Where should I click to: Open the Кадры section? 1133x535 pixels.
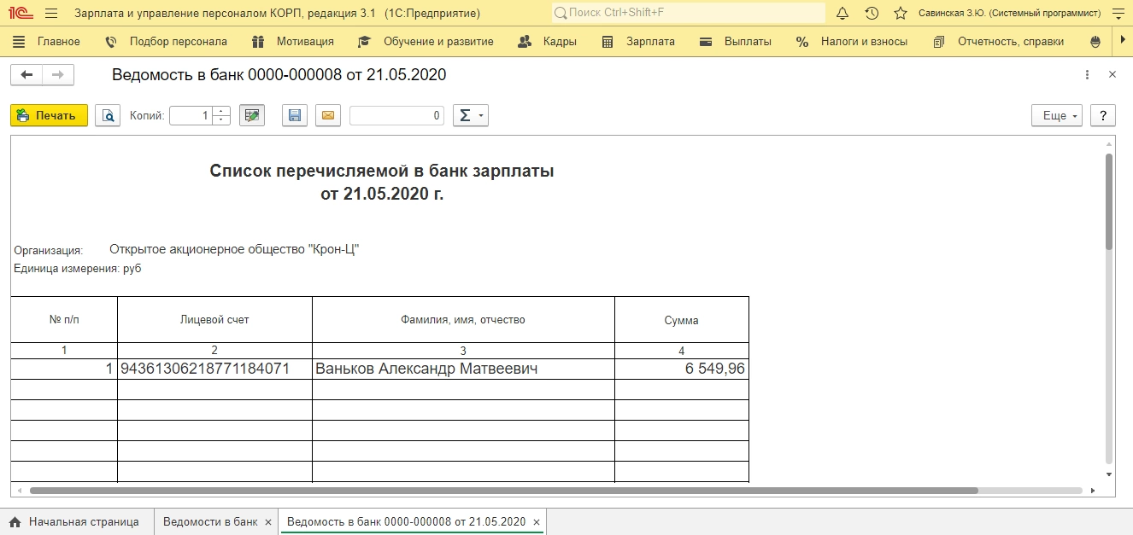(x=548, y=41)
